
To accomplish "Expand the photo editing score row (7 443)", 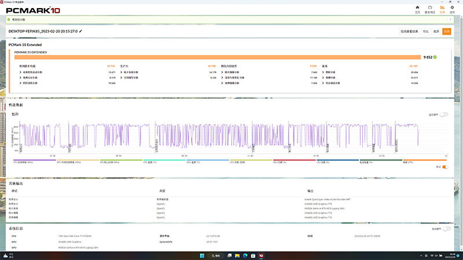I will 269,72.
